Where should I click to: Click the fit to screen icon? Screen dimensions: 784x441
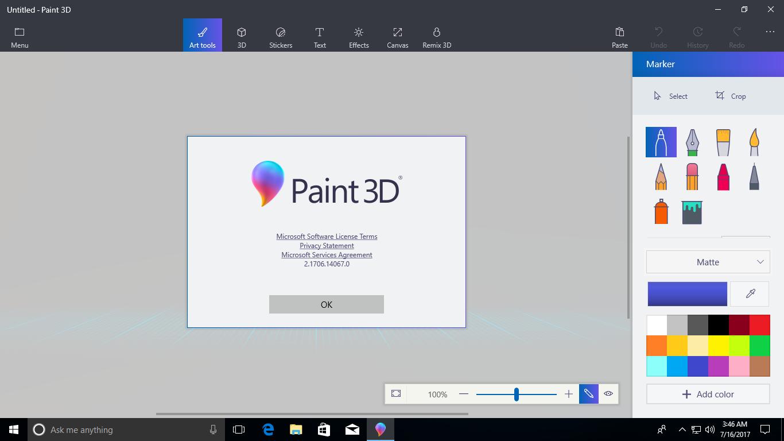[x=396, y=393]
